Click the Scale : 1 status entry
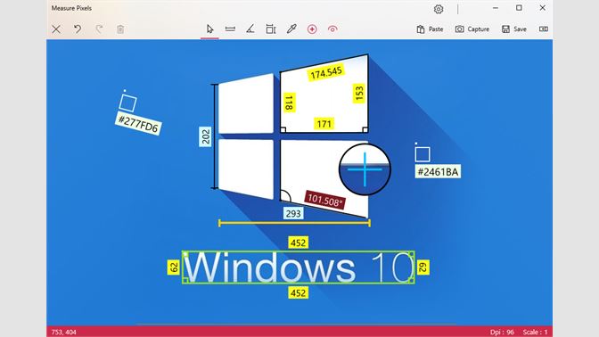599x337 pixels. pos(535,332)
